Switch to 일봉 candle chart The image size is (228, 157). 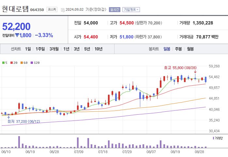167,49
